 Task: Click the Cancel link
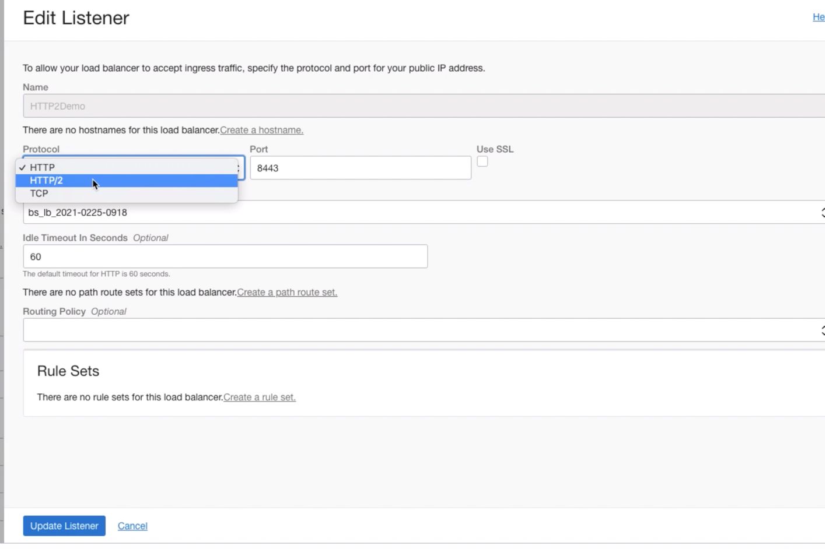(132, 525)
